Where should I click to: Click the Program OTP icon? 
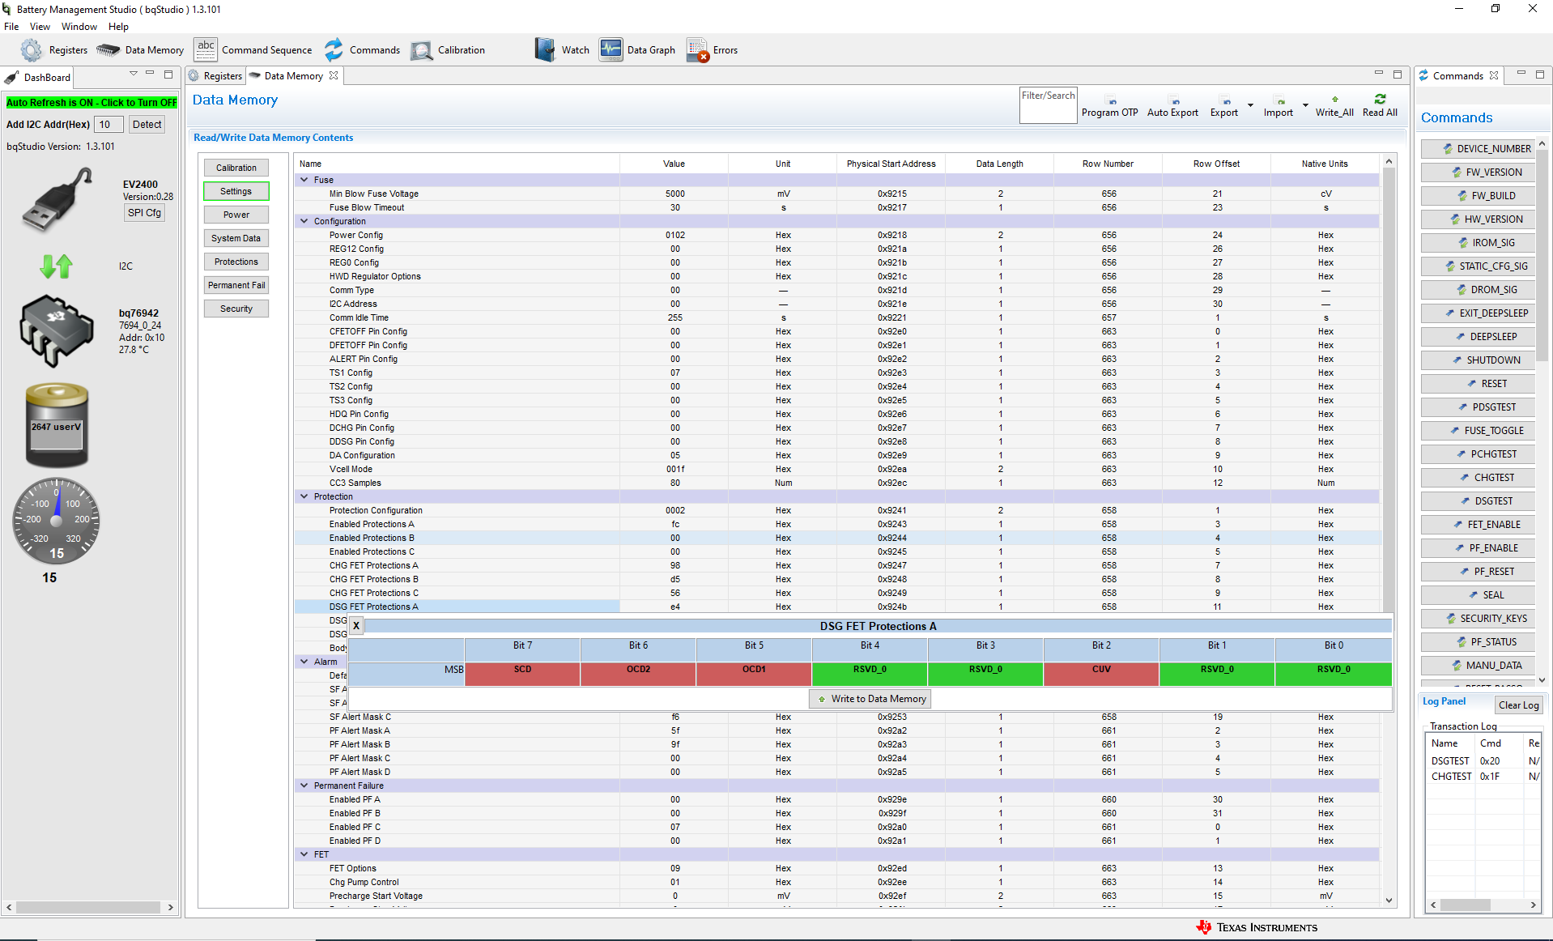coord(1113,101)
